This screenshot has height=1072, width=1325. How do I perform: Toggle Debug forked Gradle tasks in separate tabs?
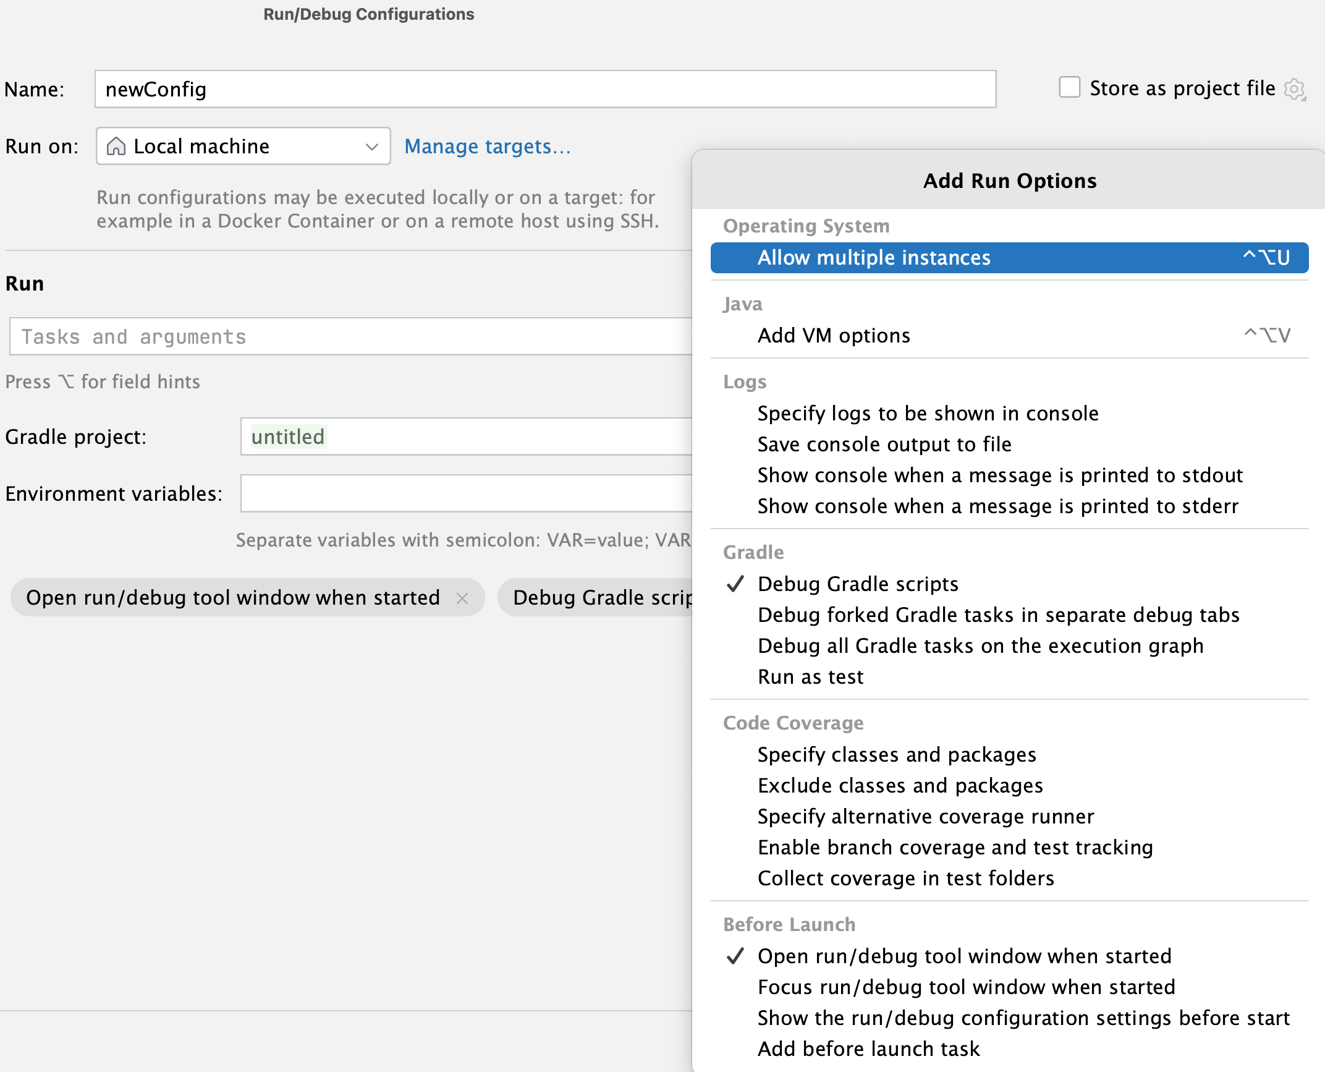point(1009,615)
